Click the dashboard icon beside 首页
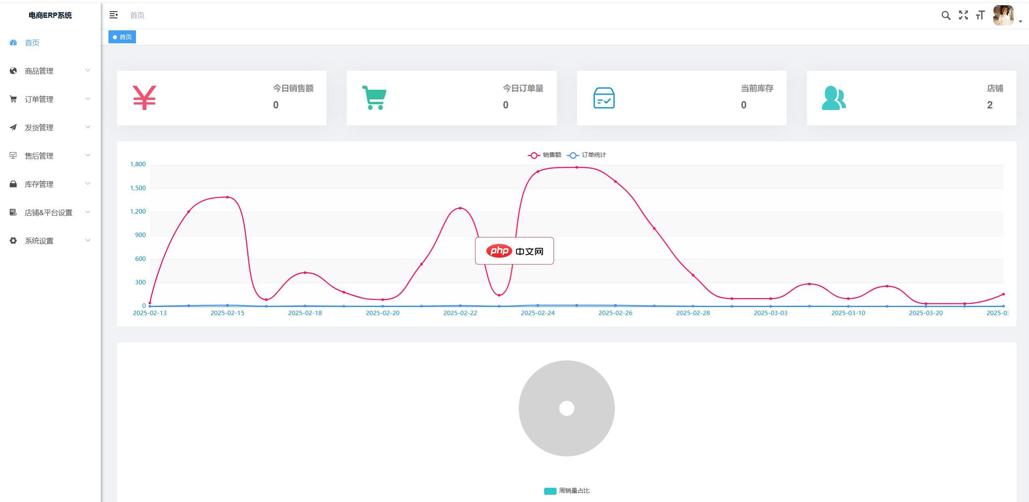 click(13, 42)
